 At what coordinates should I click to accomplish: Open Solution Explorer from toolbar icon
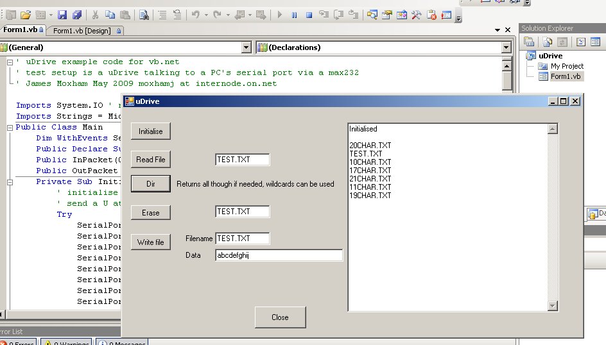point(372,15)
